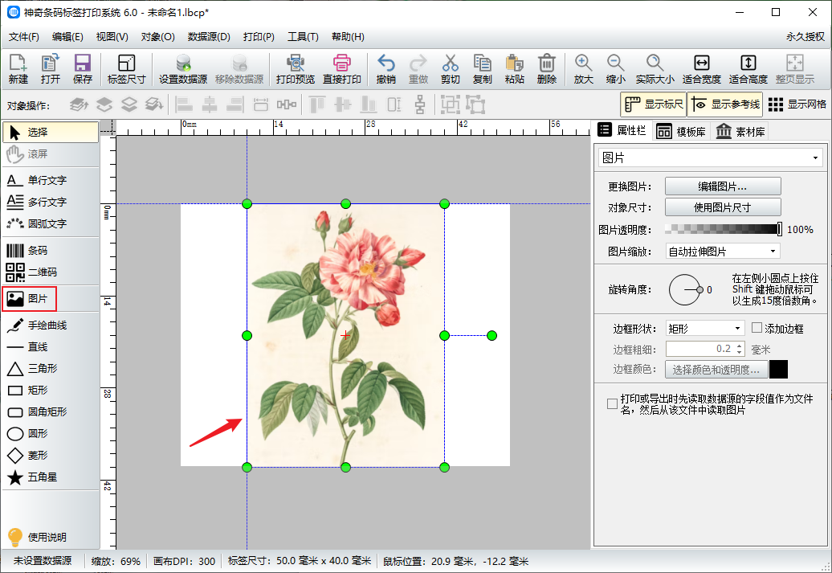
Task: Select the 选择 selection tool
Action: pos(51,133)
